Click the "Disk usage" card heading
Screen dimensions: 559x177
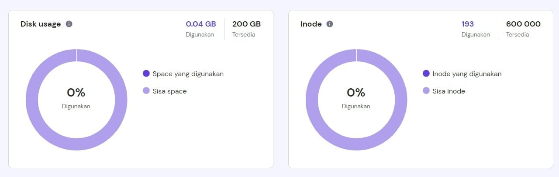(x=41, y=24)
